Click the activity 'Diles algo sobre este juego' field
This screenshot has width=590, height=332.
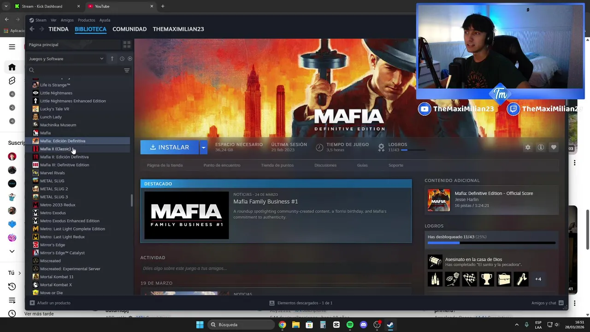pos(276,268)
